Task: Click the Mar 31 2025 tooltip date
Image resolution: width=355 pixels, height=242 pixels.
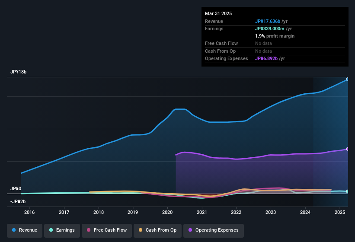Action: [218, 13]
